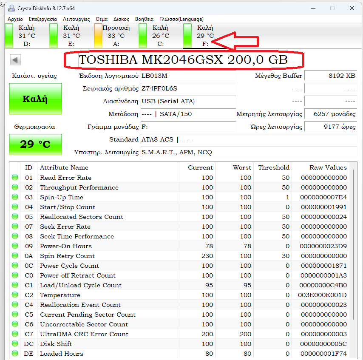
Task: Select drive D: health indicator bar
Action: pyautogui.click(x=9, y=36)
